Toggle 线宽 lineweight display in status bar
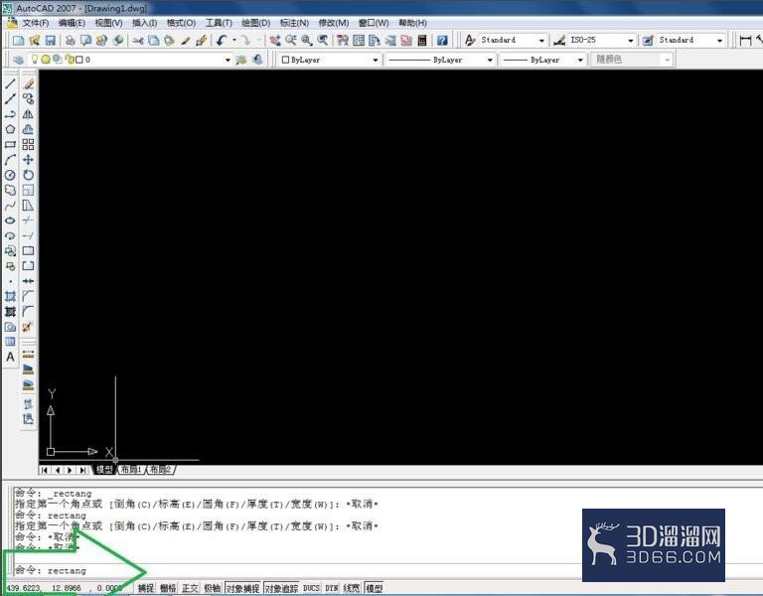 click(x=352, y=588)
